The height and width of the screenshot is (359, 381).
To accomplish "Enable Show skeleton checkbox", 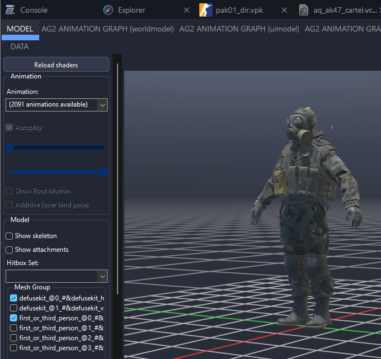I will [9, 236].
